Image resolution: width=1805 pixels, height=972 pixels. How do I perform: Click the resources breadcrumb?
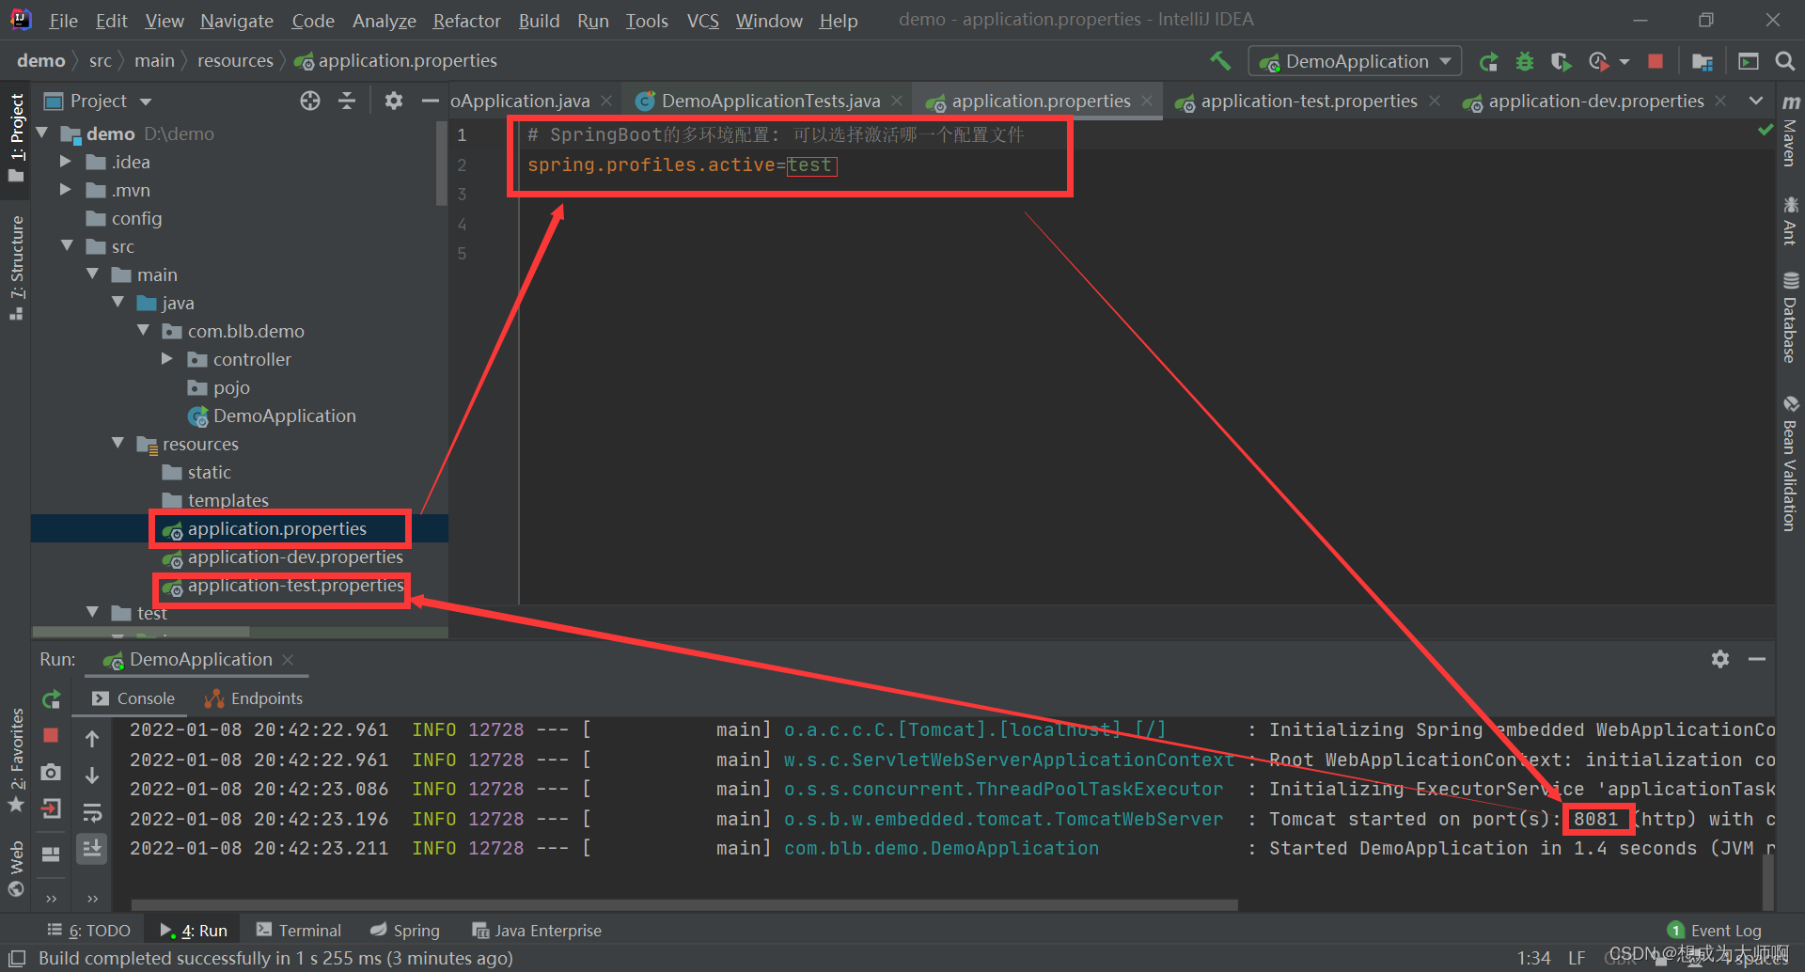[235, 61]
